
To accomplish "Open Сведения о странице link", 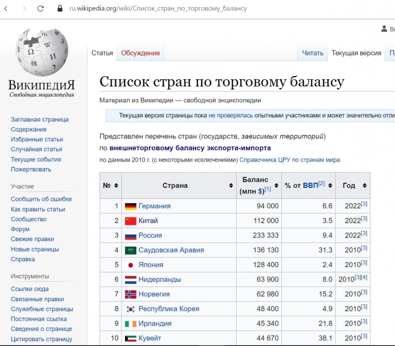I will point(42,329).
